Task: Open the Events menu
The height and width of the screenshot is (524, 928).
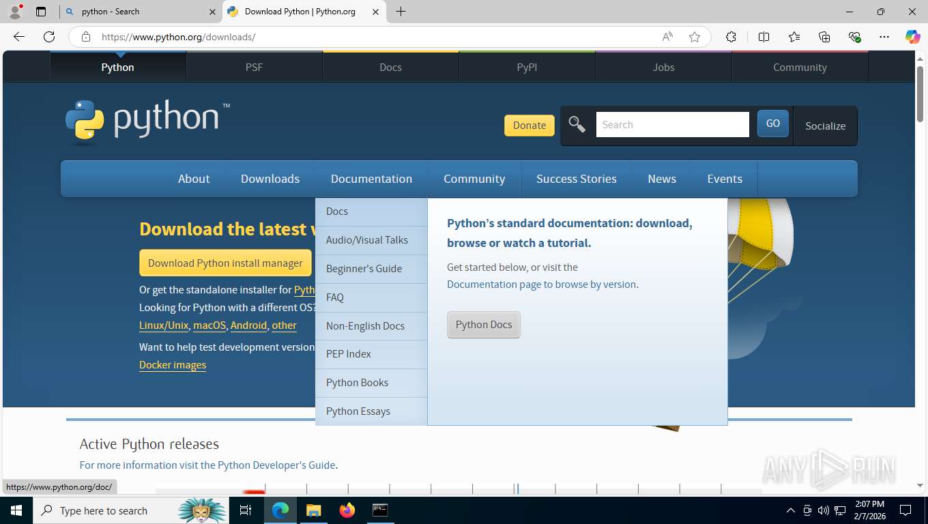Action: (725, 179)
